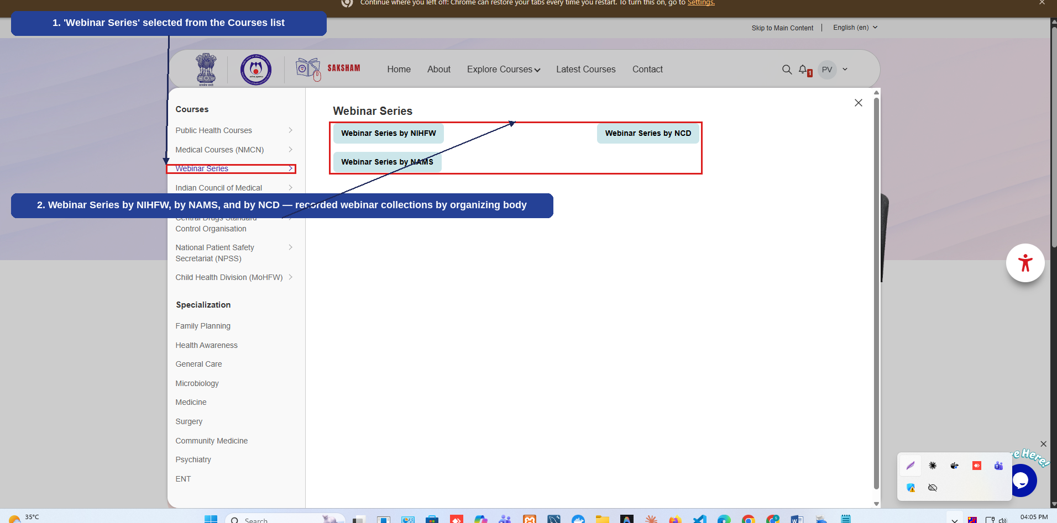Click the PV user avatar

[x=827, y=70]
